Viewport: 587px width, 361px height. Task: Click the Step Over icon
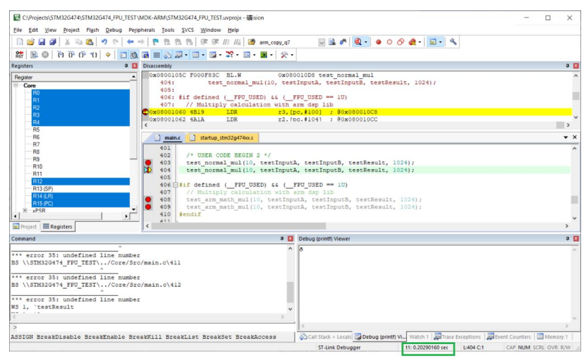click(x=71, y=55)
